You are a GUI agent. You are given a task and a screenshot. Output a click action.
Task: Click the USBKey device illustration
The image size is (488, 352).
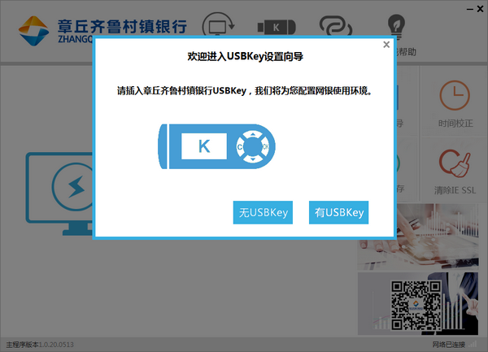[217, 146]
